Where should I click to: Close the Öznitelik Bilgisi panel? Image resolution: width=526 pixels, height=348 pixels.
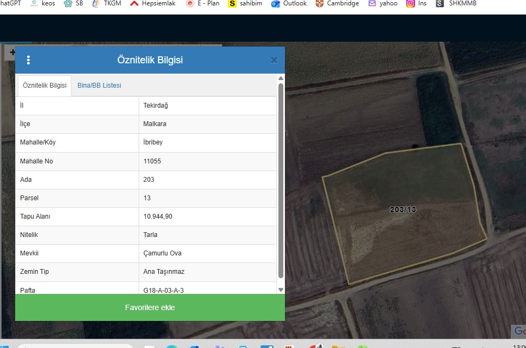[x=274, y=61]
